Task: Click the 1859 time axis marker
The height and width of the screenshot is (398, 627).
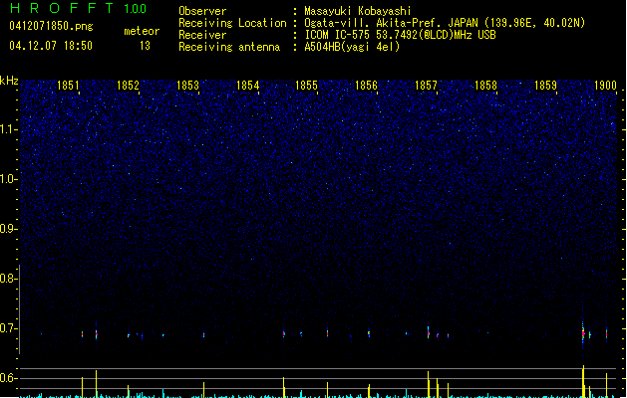Action: tap(545, 86)
